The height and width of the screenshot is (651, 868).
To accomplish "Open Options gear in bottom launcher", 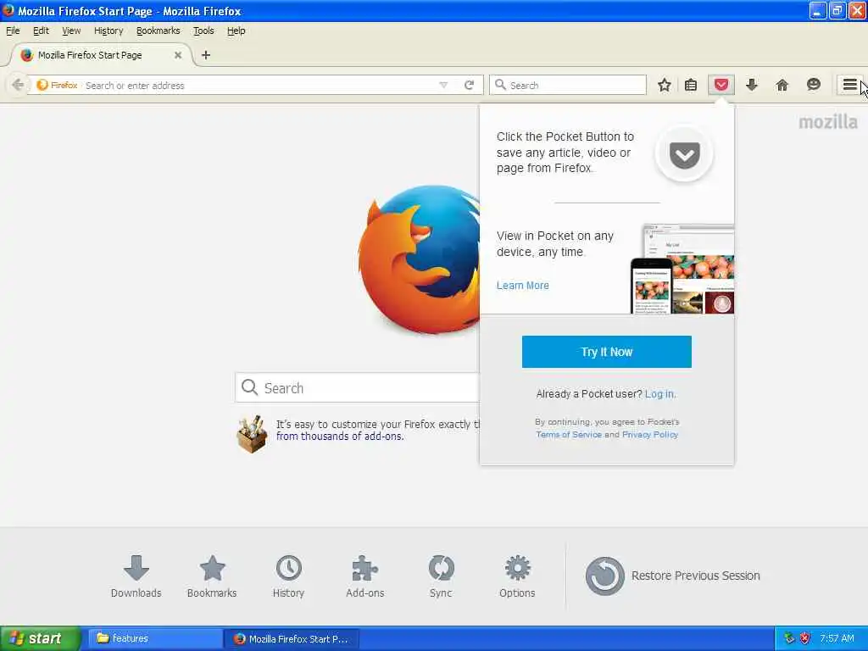I will coord(517,576).
